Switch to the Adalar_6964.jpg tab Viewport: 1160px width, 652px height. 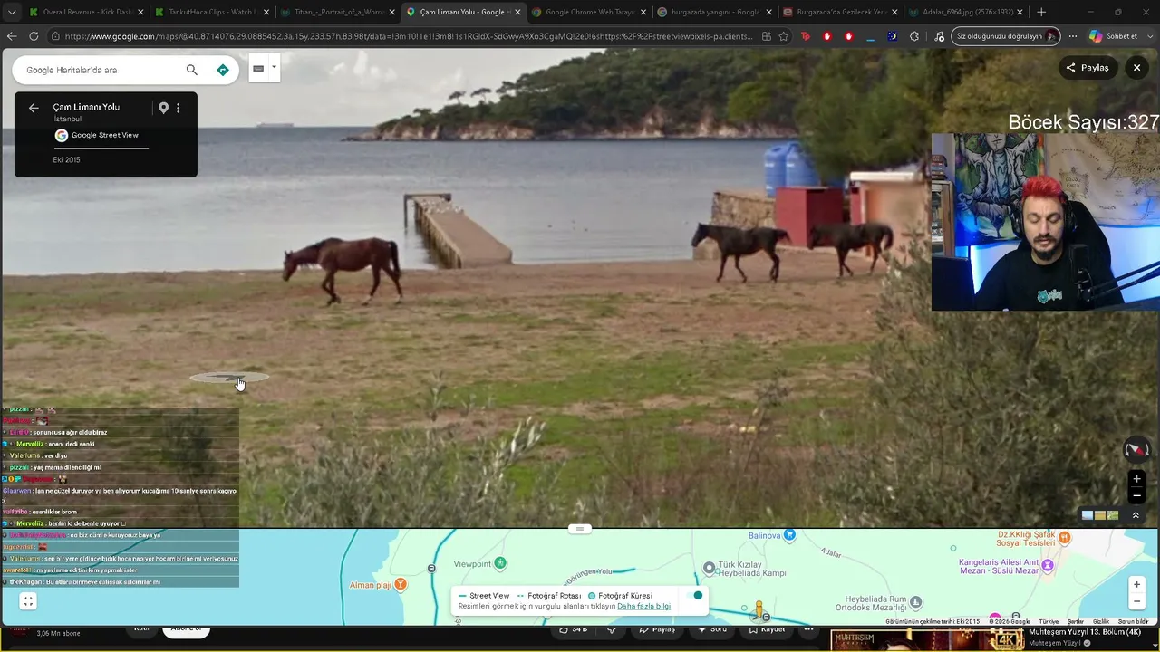click(x=965, y=12)
